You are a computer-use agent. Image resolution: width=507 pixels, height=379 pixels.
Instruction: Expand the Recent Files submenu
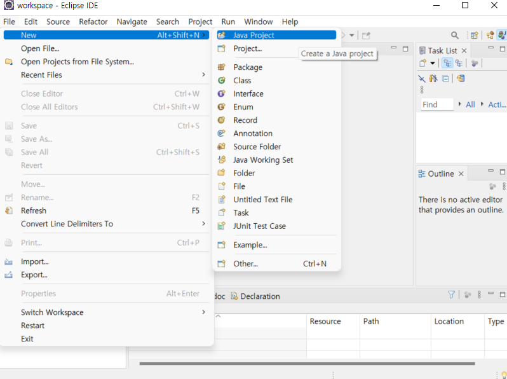tap(203, 74)
